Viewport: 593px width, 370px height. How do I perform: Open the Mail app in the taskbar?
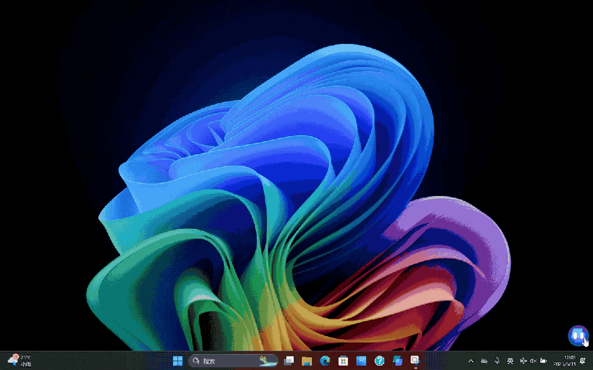[361, 361]
